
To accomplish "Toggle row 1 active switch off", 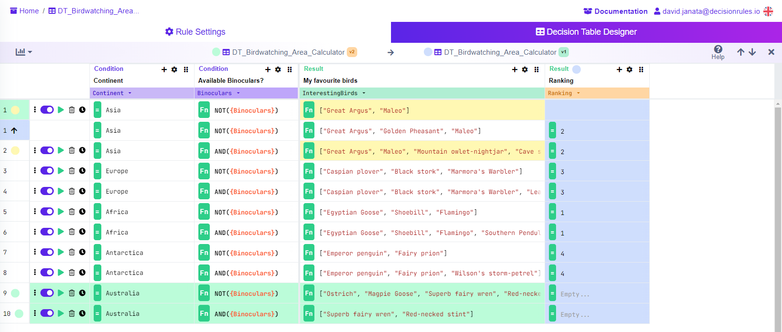I will (x=47, y=110).
